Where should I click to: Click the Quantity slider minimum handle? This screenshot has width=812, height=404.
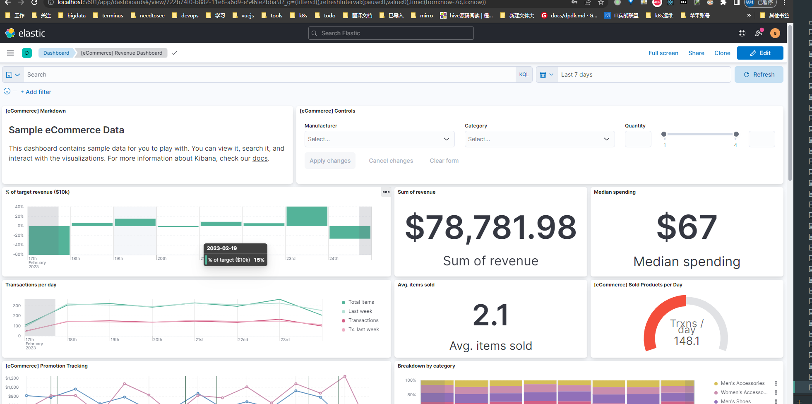[x=664, y=134]
